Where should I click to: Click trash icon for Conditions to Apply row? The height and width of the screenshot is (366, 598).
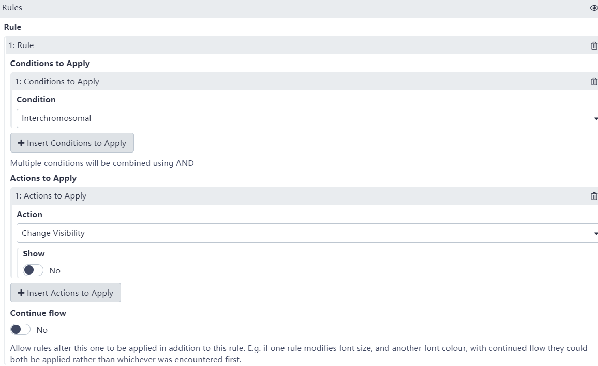tap(594, 82)
